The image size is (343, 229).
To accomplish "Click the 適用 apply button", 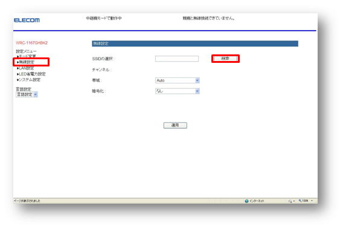I will click(175, 125).
